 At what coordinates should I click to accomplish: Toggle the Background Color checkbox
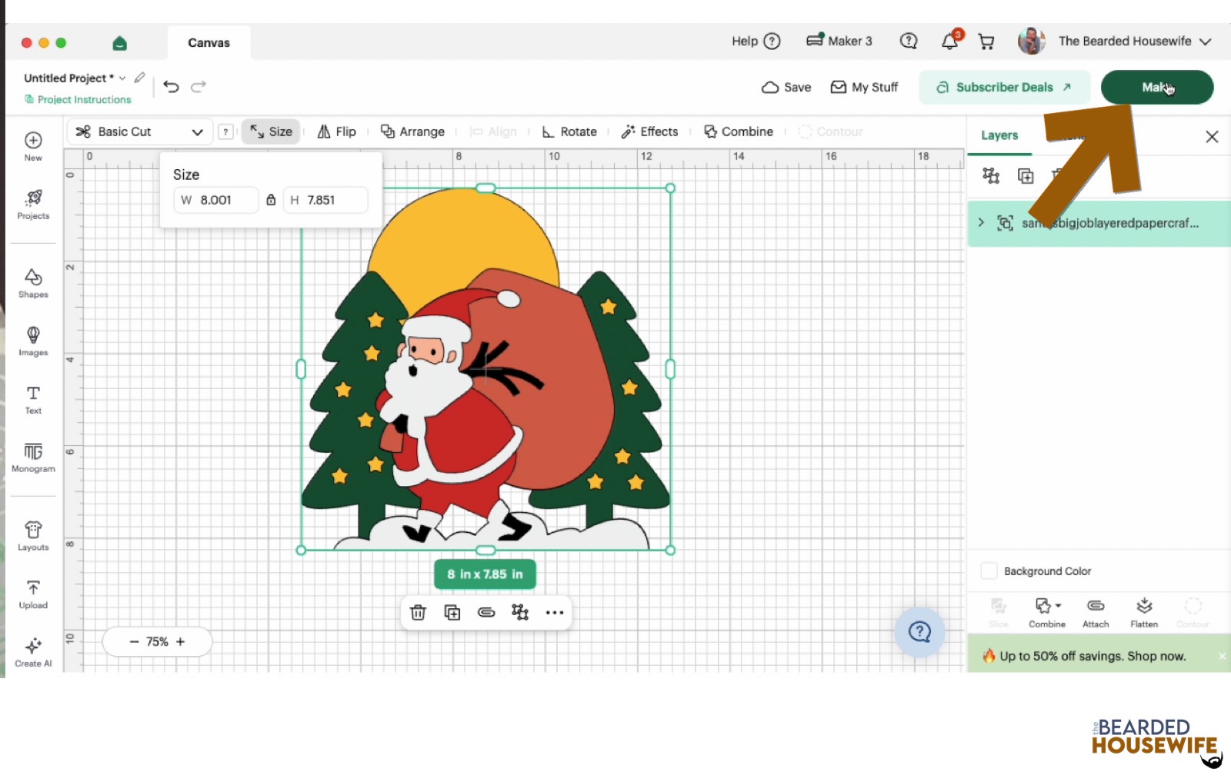tap(989, 571)
